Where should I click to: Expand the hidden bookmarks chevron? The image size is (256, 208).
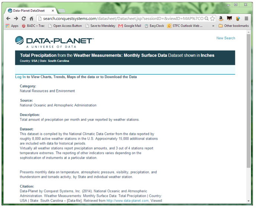(x=213, y=26)
